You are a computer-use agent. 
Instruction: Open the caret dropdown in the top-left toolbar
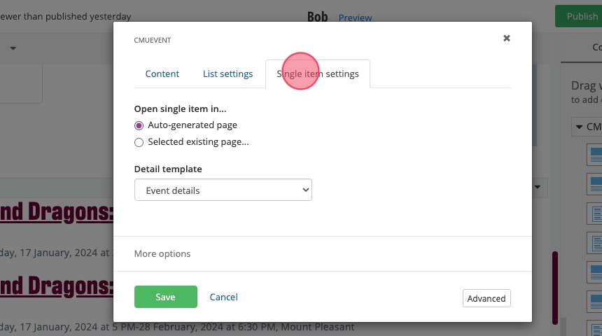click(x=13, y=48)
